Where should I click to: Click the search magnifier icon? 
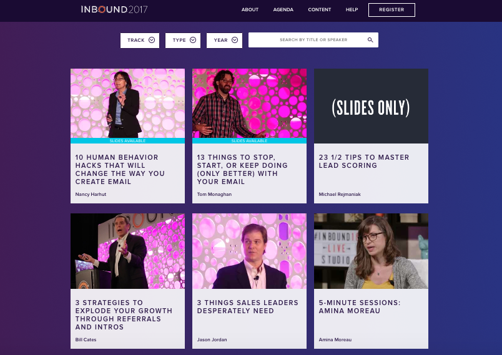coord(370,40)
